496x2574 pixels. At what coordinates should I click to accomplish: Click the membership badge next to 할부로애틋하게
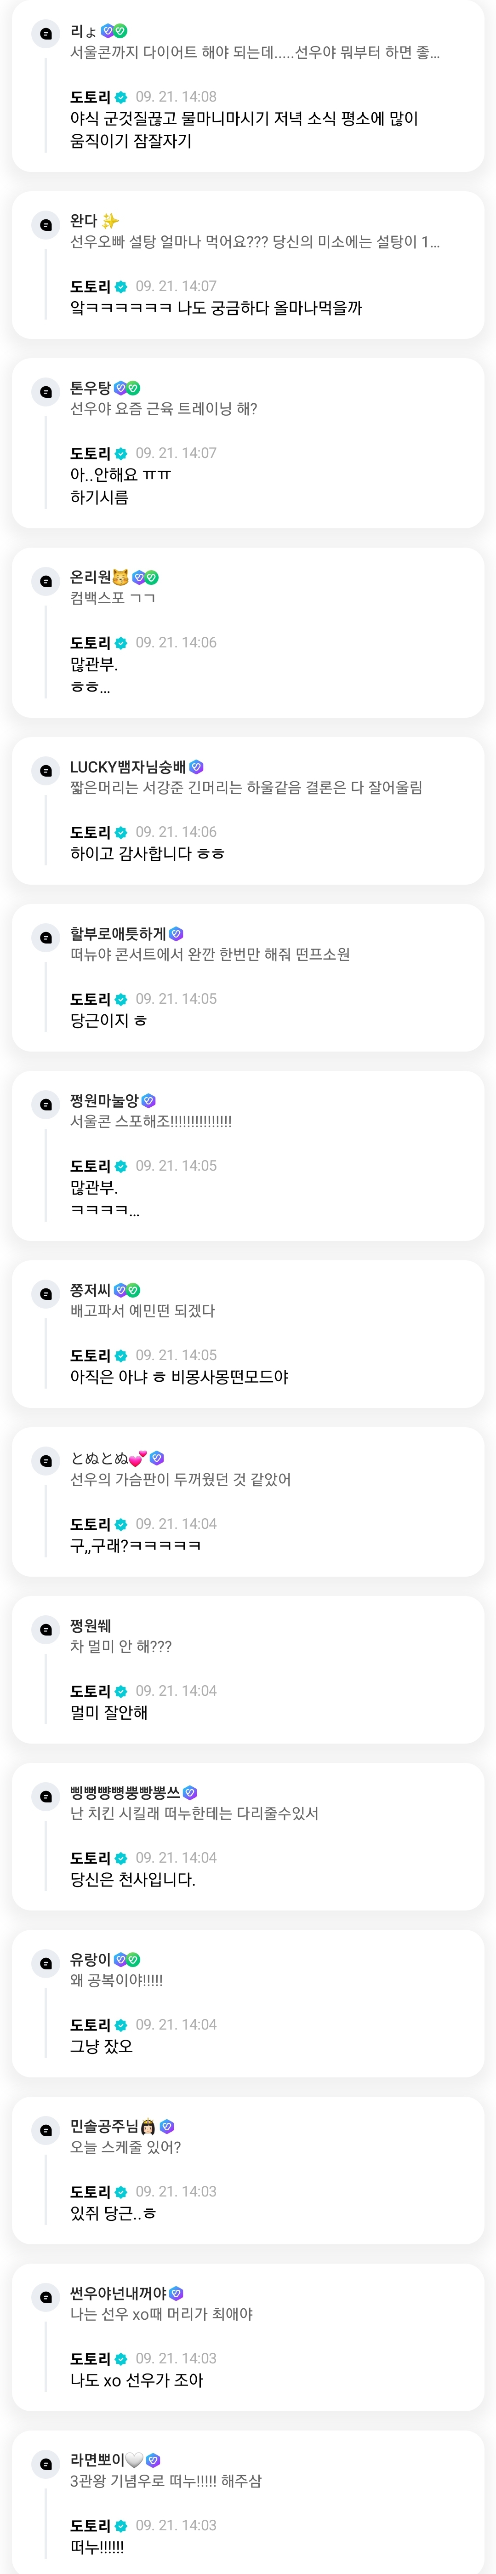pos(177,933)
